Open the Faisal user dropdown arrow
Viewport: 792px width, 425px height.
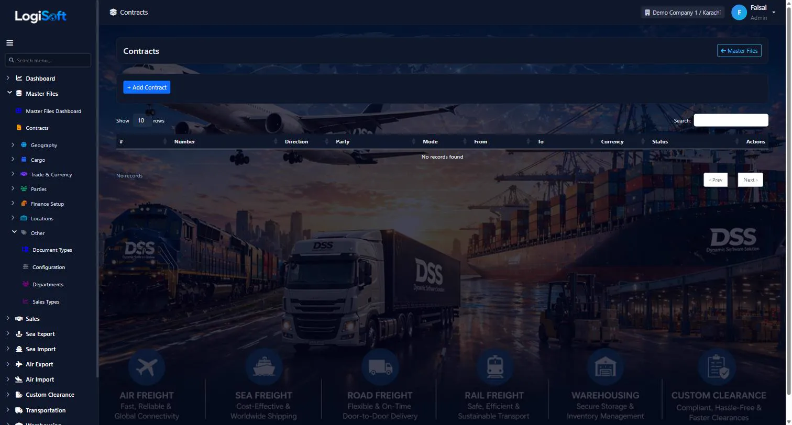tap(774, 13)
